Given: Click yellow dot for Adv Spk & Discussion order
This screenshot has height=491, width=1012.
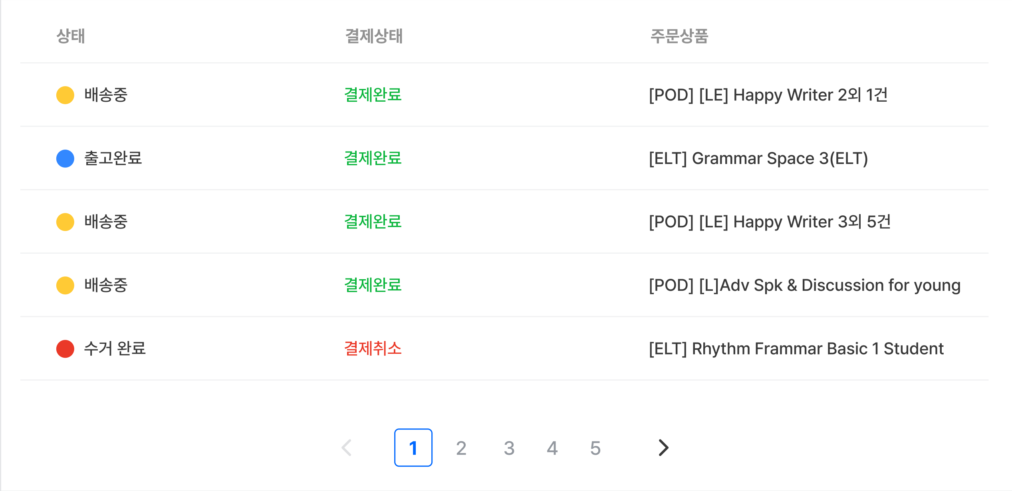Looking at the screenshot, I should (65, 285).
